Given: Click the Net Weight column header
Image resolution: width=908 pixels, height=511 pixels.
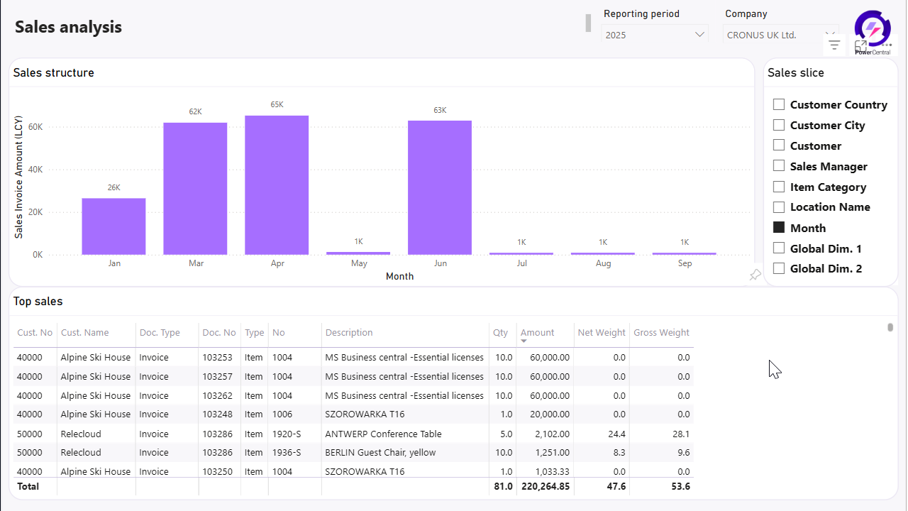Looking at the screenshot, I should coord(602,332).
